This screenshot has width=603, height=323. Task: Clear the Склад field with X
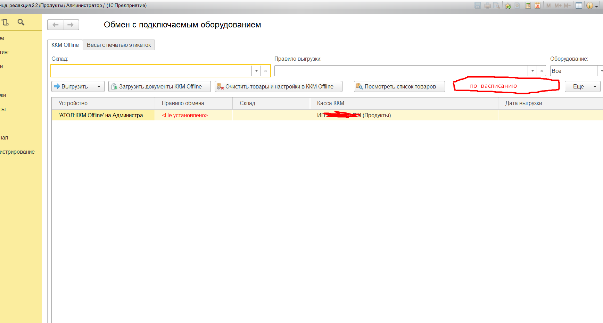[x=265, y=71]
